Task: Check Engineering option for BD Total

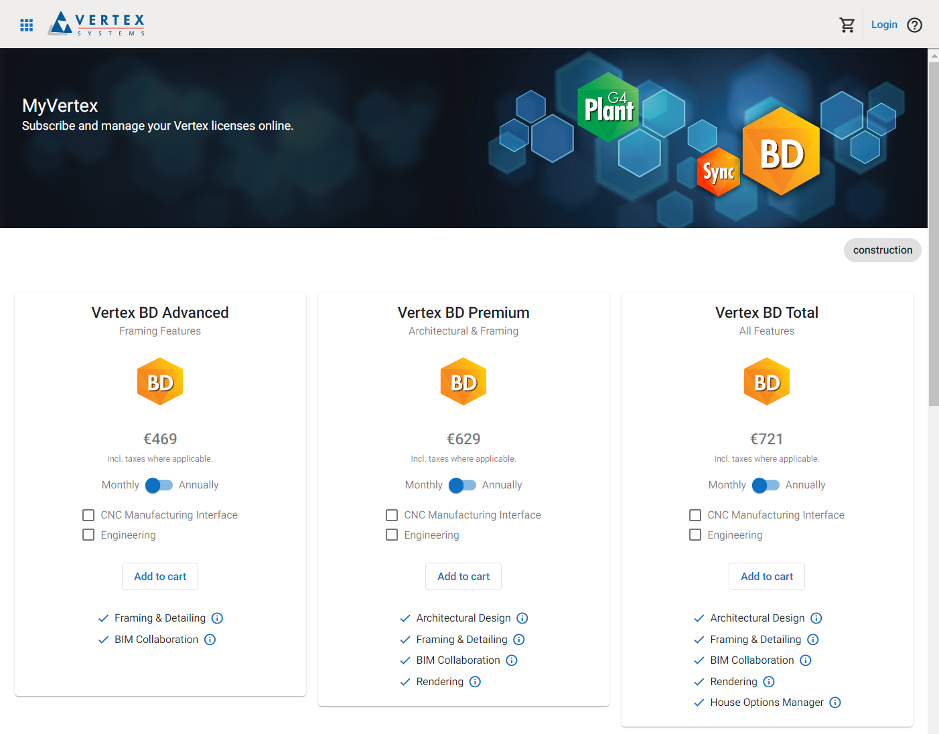Action: [x=695, y=535]
